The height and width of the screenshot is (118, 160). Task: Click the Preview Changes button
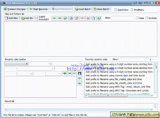[x=15, y=9]
